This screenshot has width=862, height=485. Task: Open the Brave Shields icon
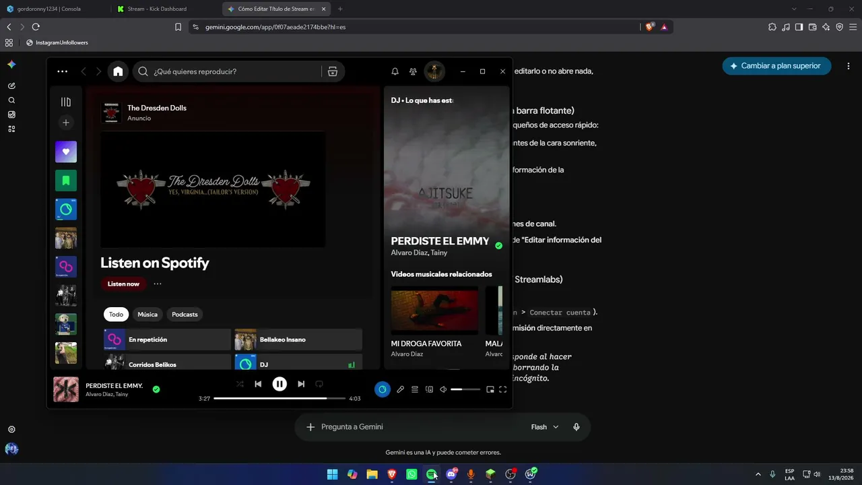(x=650, y=27)
